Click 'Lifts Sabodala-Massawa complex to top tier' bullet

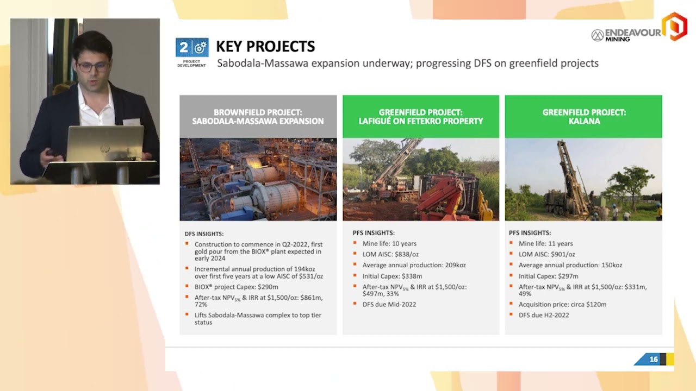[x=258, y=319]
